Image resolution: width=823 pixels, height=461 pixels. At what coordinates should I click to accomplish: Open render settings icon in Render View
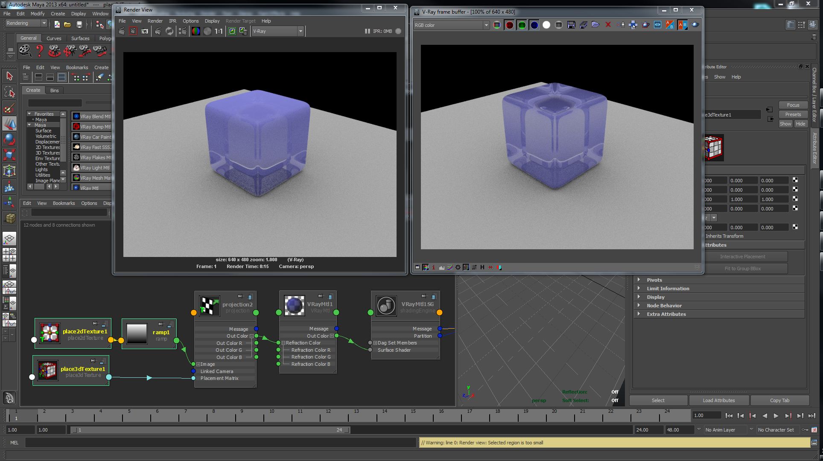pyautogui.click(x=183, y=31)
